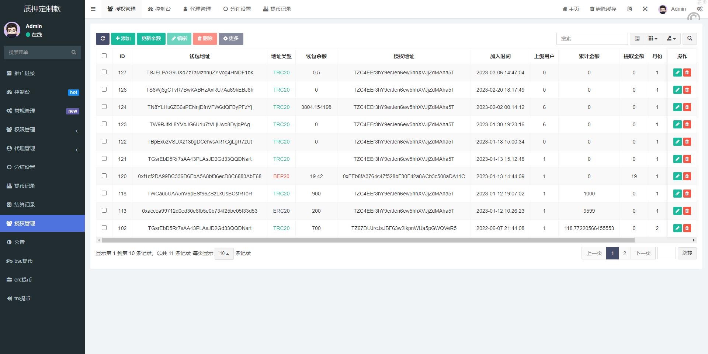Click the magnifier advanced search button
Screen dimensions: 708x354
pos(690,39)
